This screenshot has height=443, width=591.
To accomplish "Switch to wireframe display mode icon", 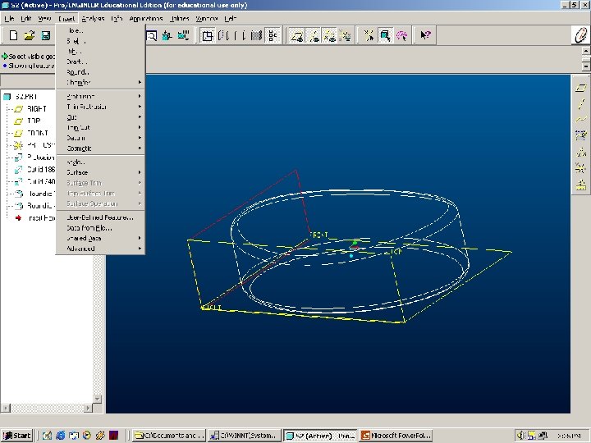I will pyautogui.click(x=208, y=35).
